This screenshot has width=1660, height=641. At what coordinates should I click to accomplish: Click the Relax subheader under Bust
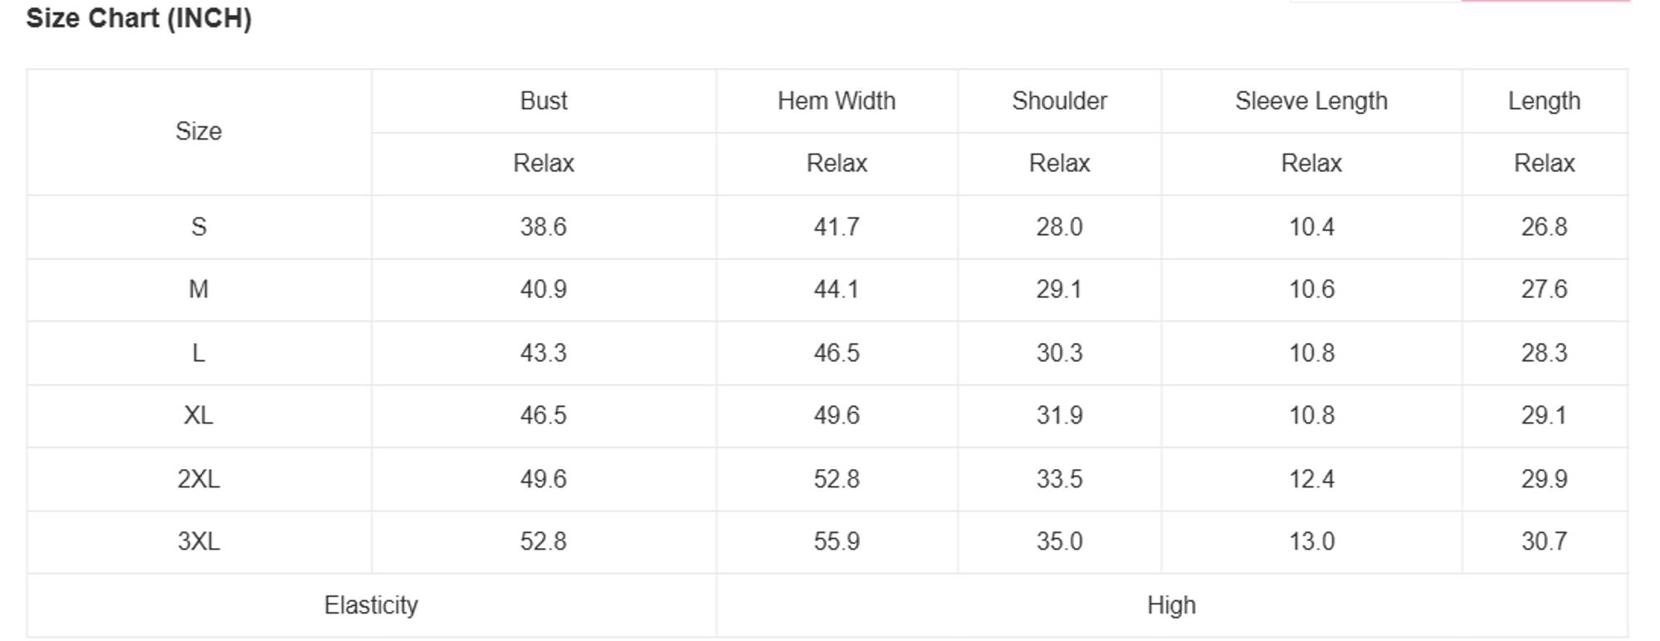[x=544, y=163]
